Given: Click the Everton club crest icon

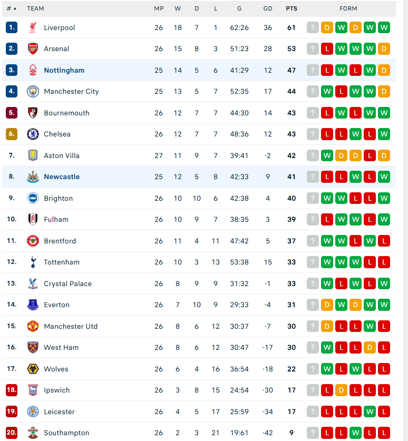Looking at the screenshot, I should pyautogui.click(x=33, y=305).
